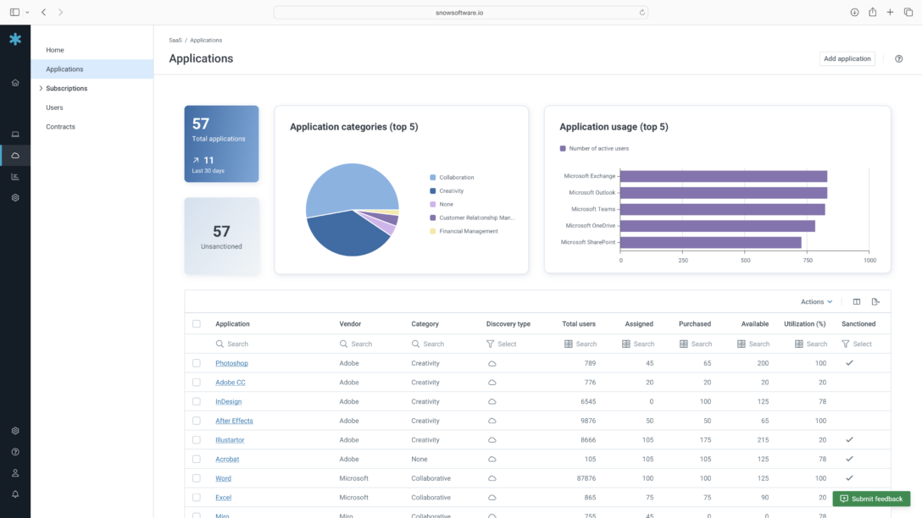922x518 pixels.
Task: Click the Add application button
Action: point(847,58)
